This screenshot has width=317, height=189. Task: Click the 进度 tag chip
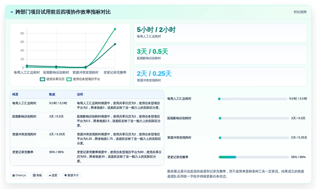53,175
